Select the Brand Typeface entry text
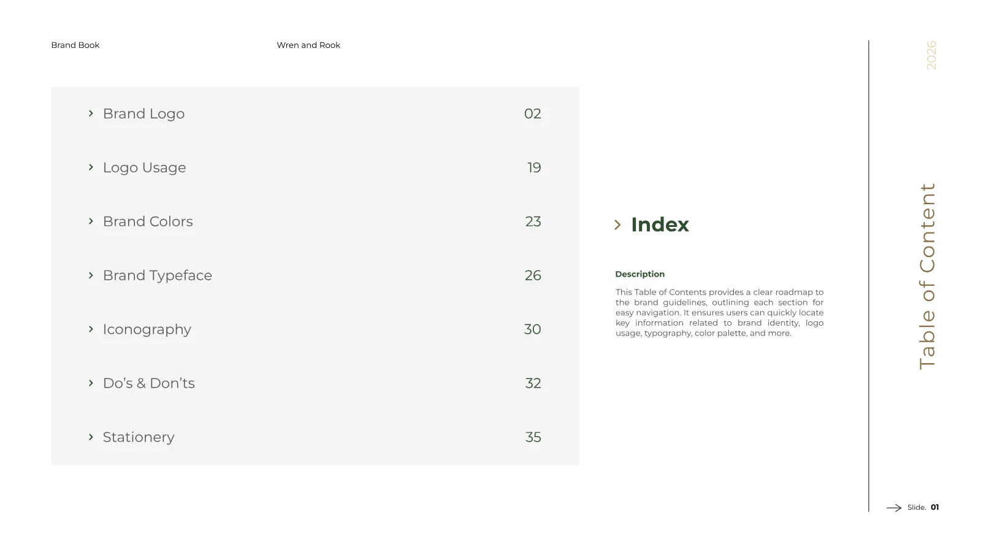The image size is (981, 552). 158,276
